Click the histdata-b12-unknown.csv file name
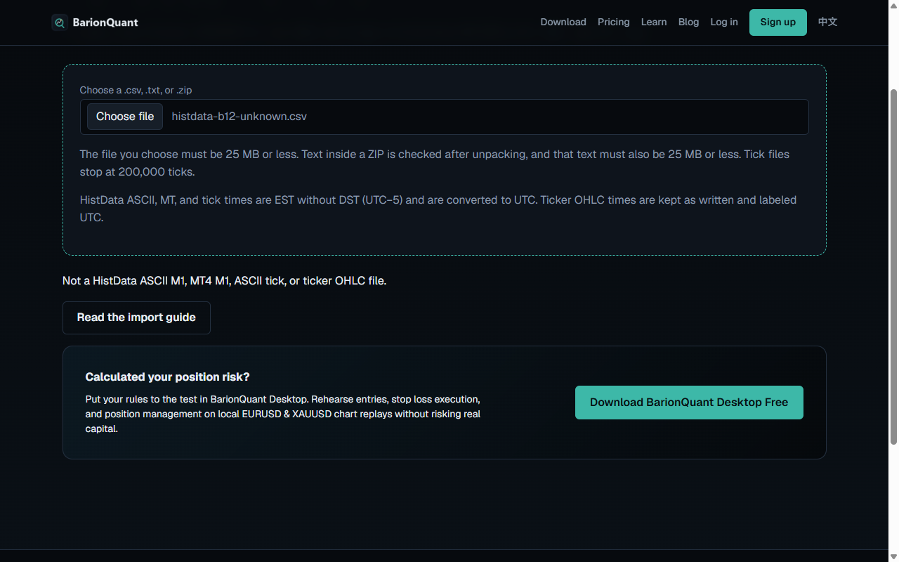Image resolution: width=899 pixels, height=562 pixels. tap(239, 117)
